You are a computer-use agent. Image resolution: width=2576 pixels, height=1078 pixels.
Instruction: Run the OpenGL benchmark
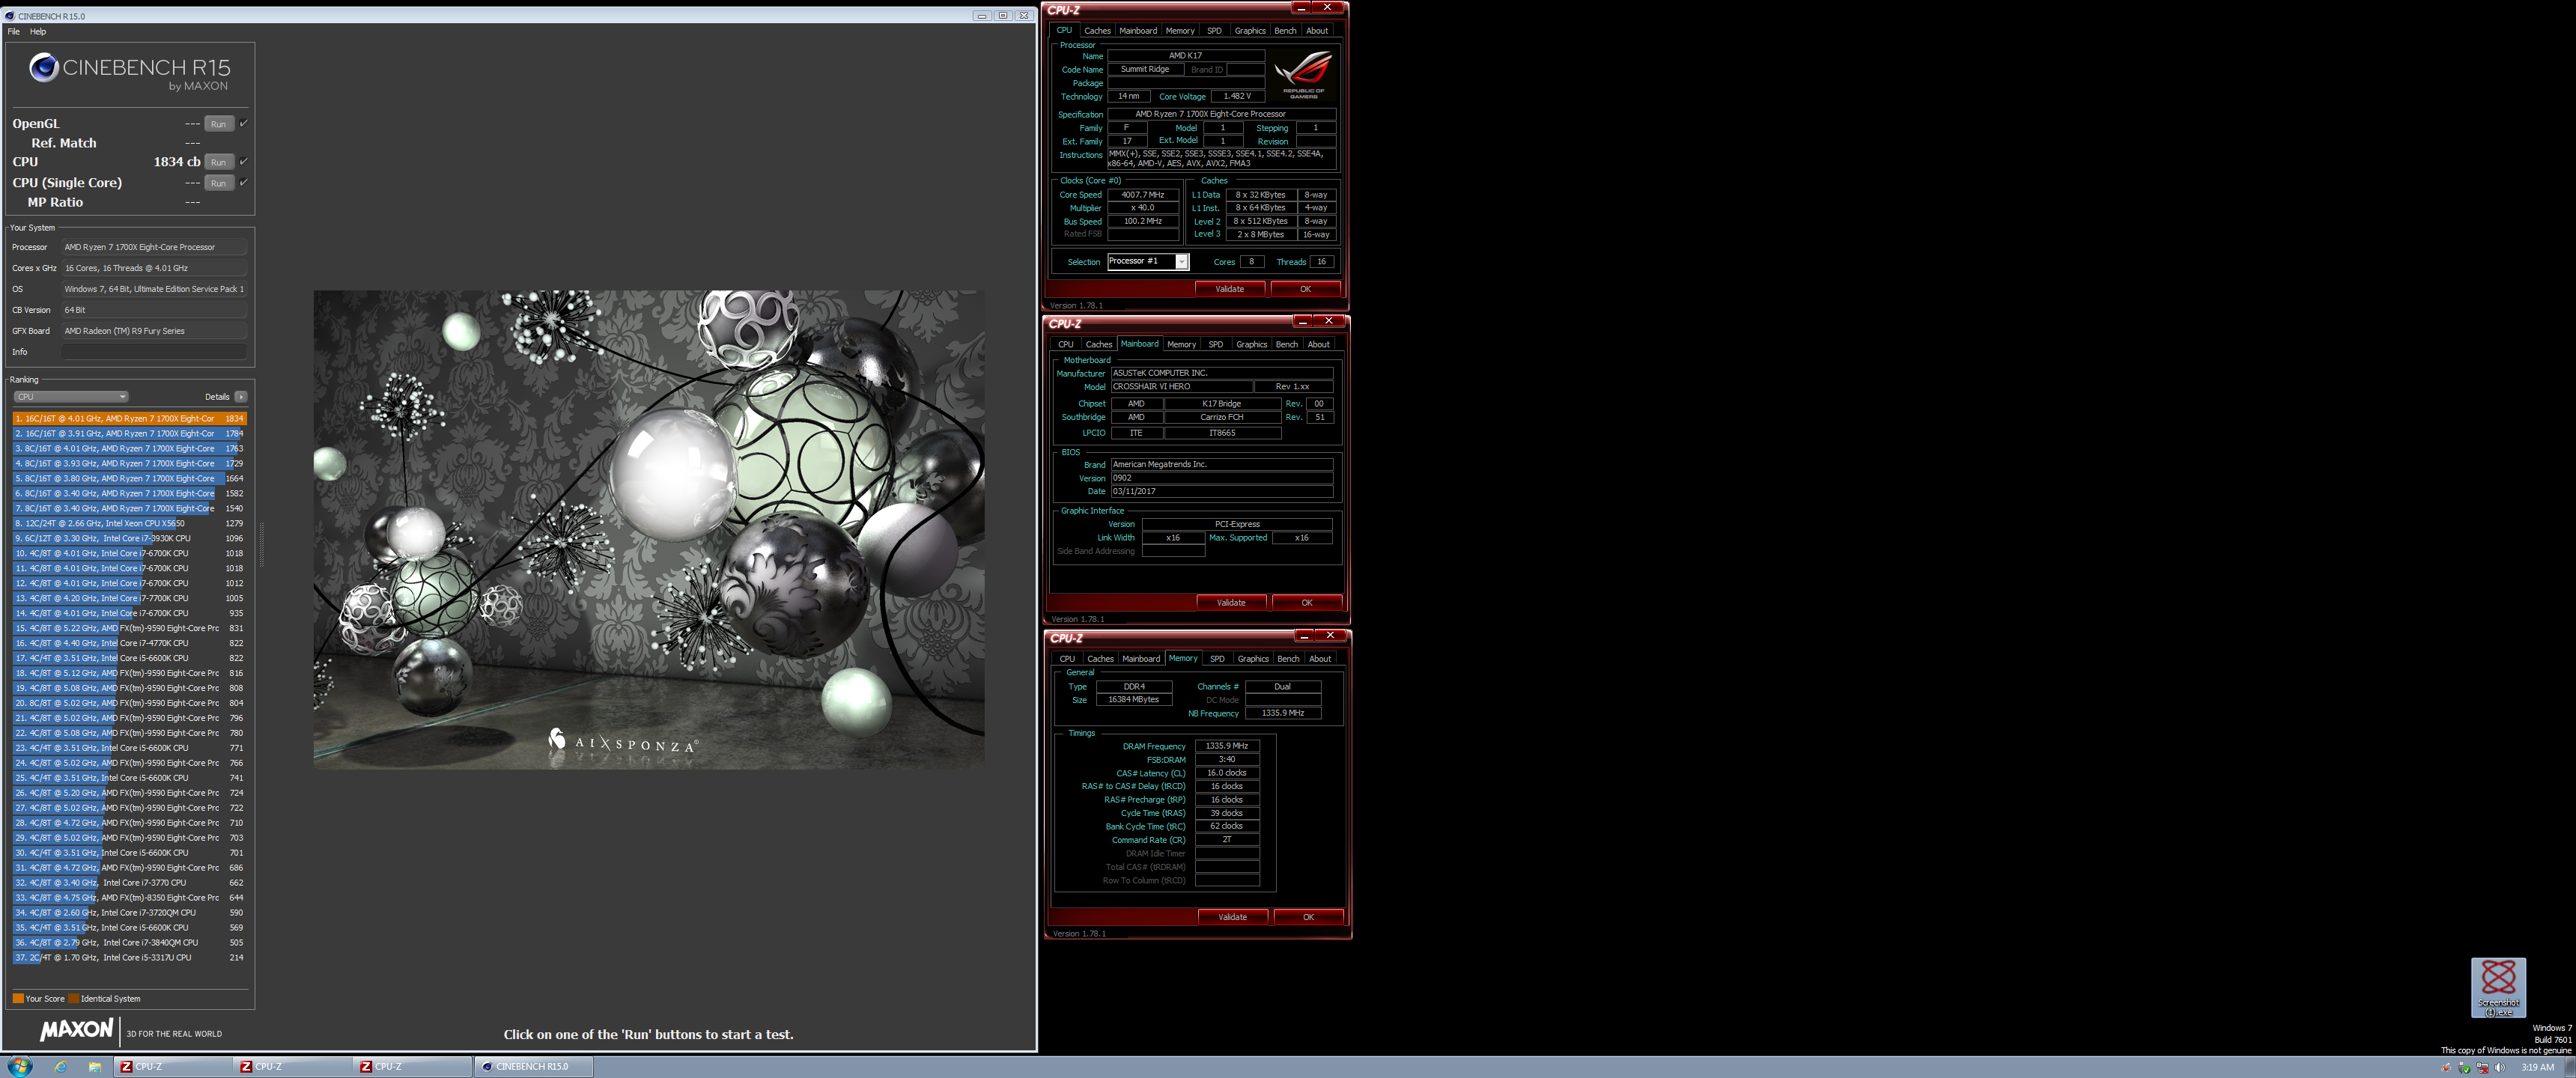coord(219,124)
